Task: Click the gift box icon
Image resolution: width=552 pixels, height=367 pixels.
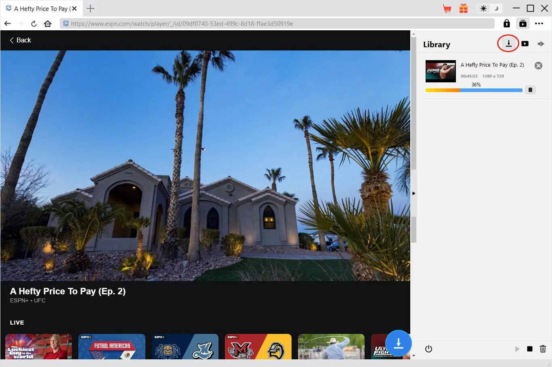Action: coord(464,8)
